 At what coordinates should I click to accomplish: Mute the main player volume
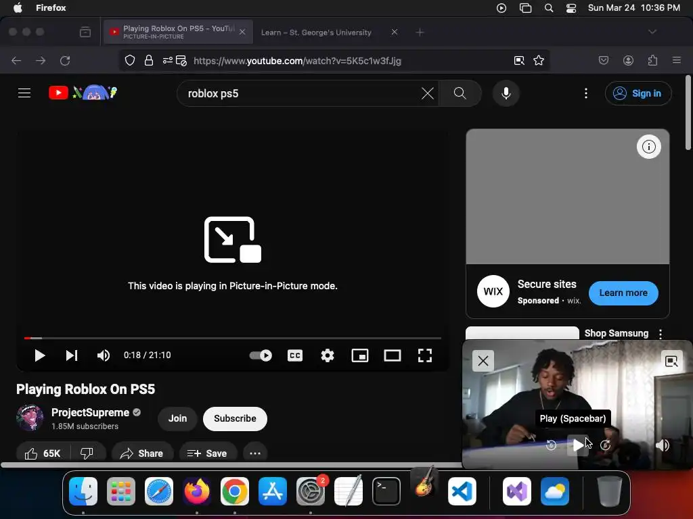pos(104,355)
